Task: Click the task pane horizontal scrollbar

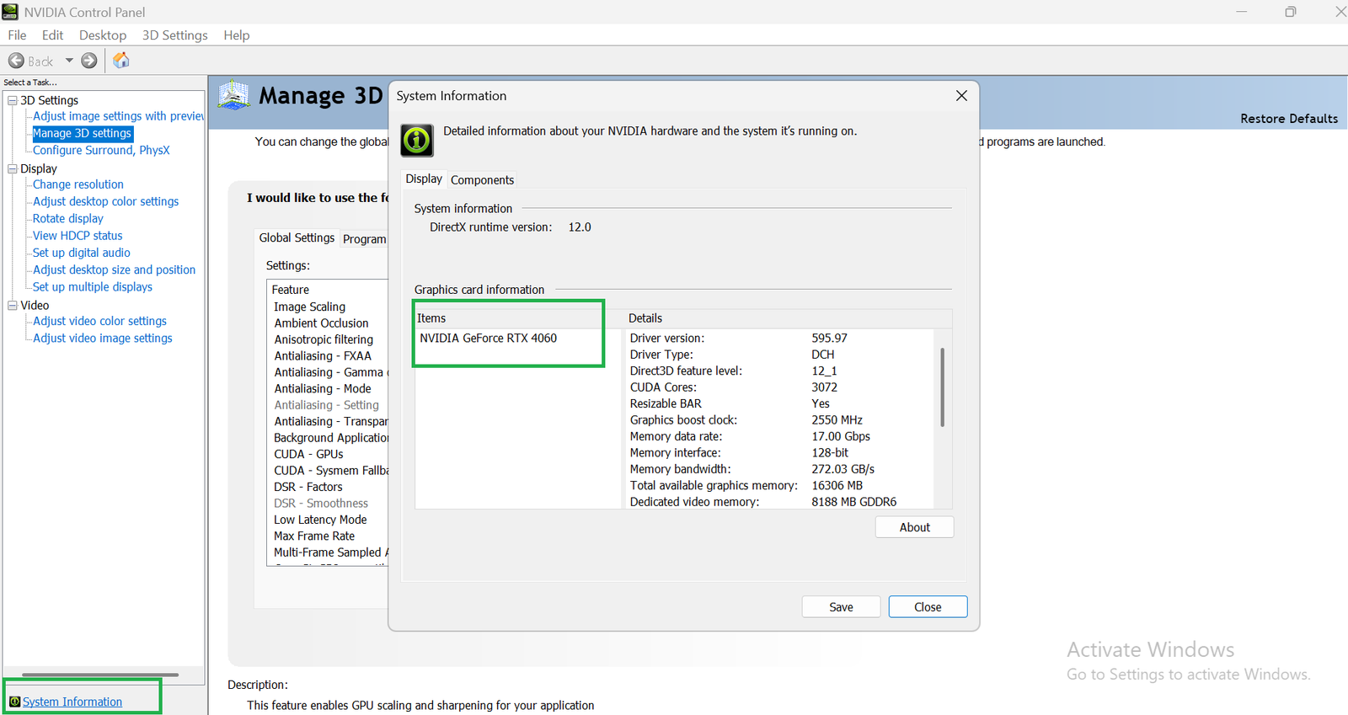Action: (x=100, y=675)
